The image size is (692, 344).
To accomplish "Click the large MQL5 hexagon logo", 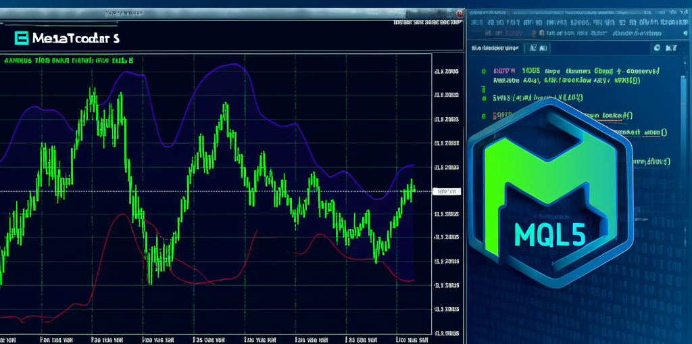I will (x=550, y=193).
